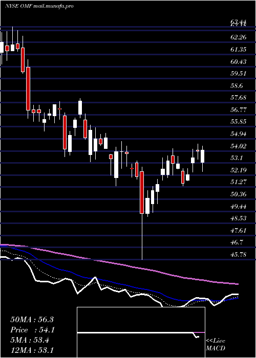
Task: Click the 57.68 price axis label
Action: click(x=239, y=98)
